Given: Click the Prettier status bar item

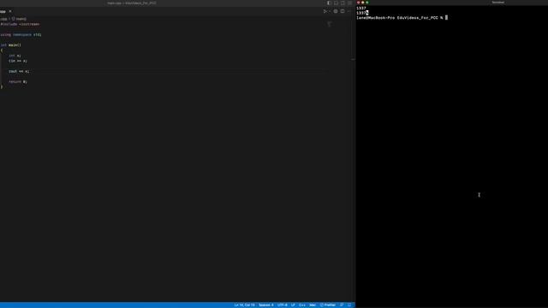Looking at the screenshot, I should pyautogui.click(x=328, y=305).
